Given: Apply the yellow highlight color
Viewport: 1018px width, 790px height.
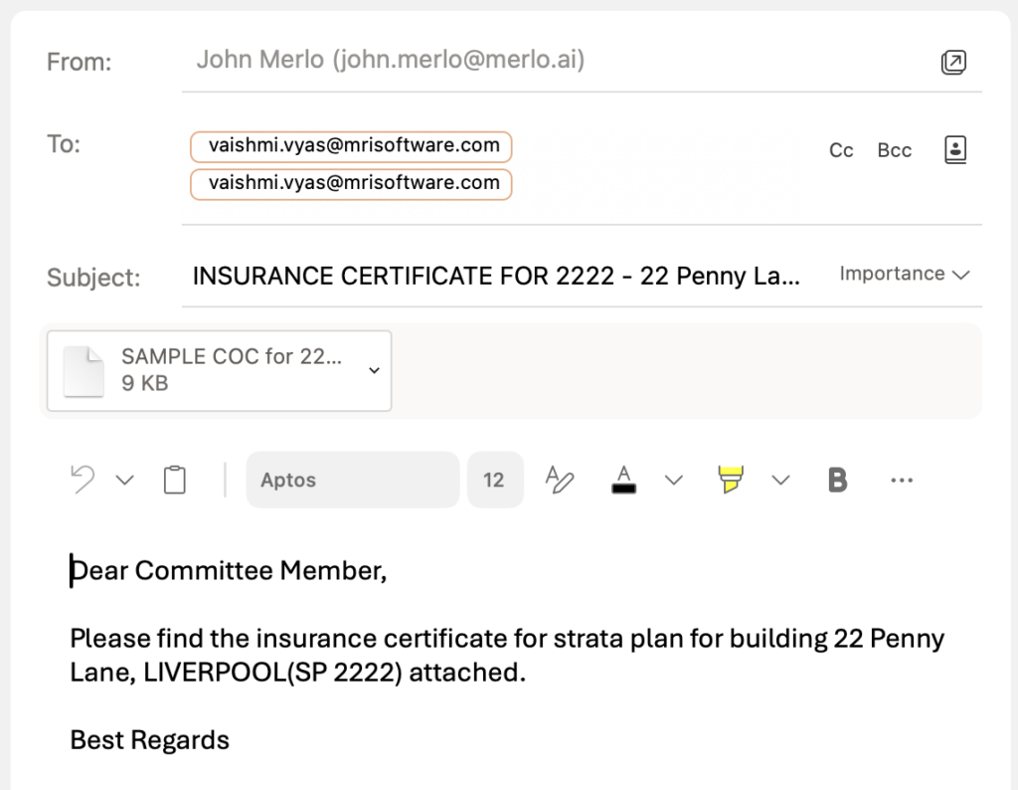Looking at the screenshot, I should [731, 481].
